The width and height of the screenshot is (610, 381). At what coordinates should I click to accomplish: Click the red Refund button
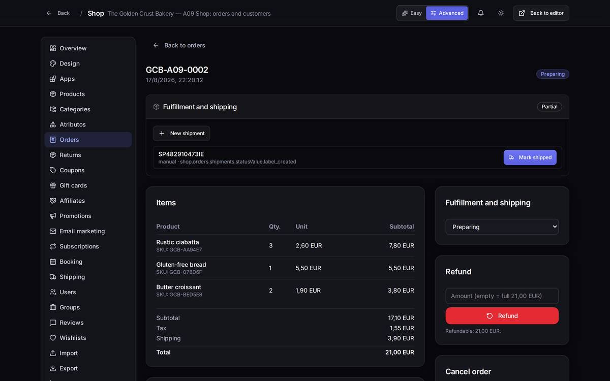[x=502, y=316]
